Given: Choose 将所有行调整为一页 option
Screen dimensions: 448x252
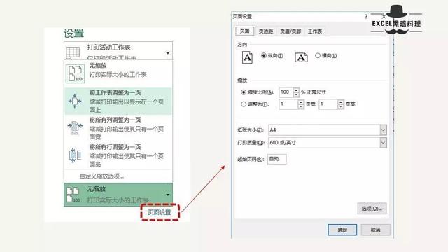Looking at the screenshot, I should 118,155.
